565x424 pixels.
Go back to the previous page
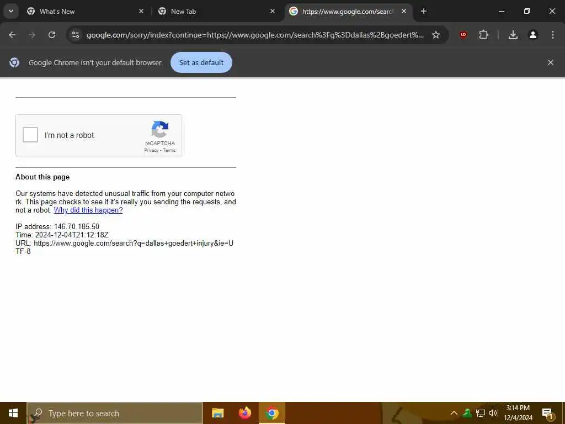coord(12,35)
